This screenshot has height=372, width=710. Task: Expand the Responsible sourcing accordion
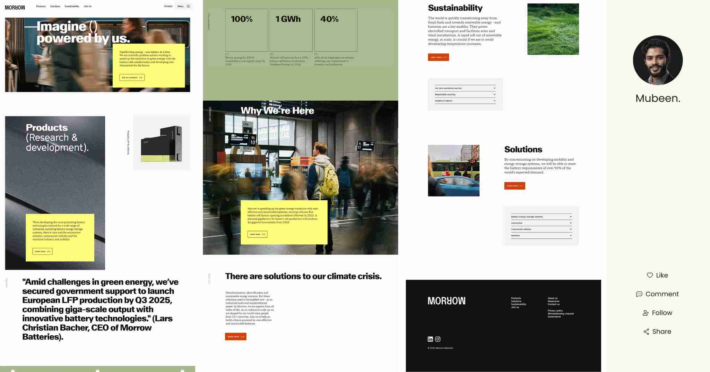(465, 94)
